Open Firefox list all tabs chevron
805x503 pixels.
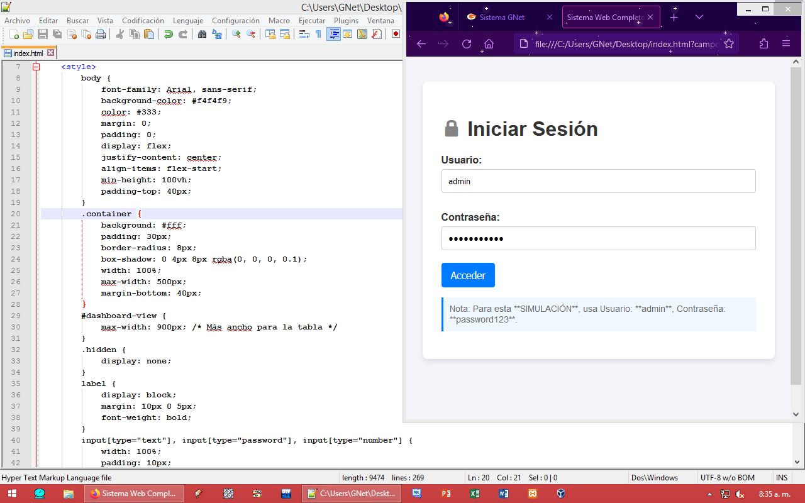click(x=699, y=18)
